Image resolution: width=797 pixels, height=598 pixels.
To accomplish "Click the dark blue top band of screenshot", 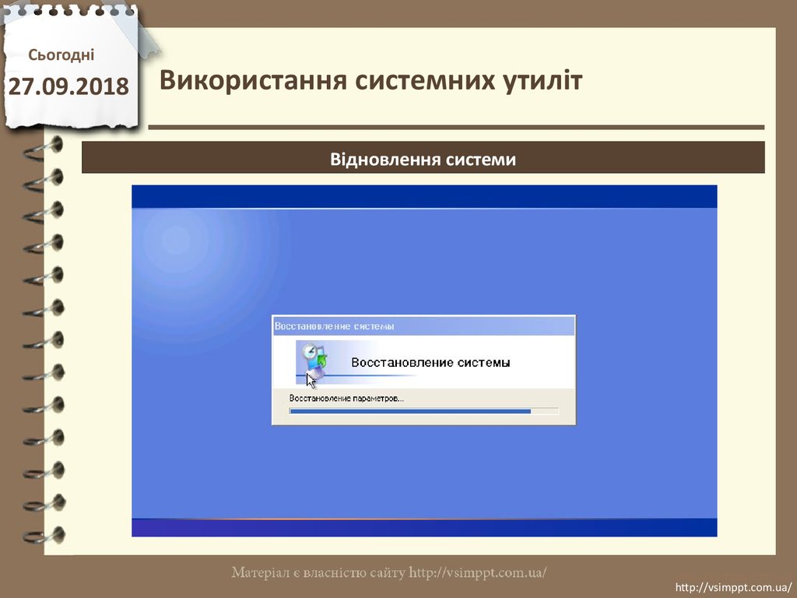I will tap(424, 196).
